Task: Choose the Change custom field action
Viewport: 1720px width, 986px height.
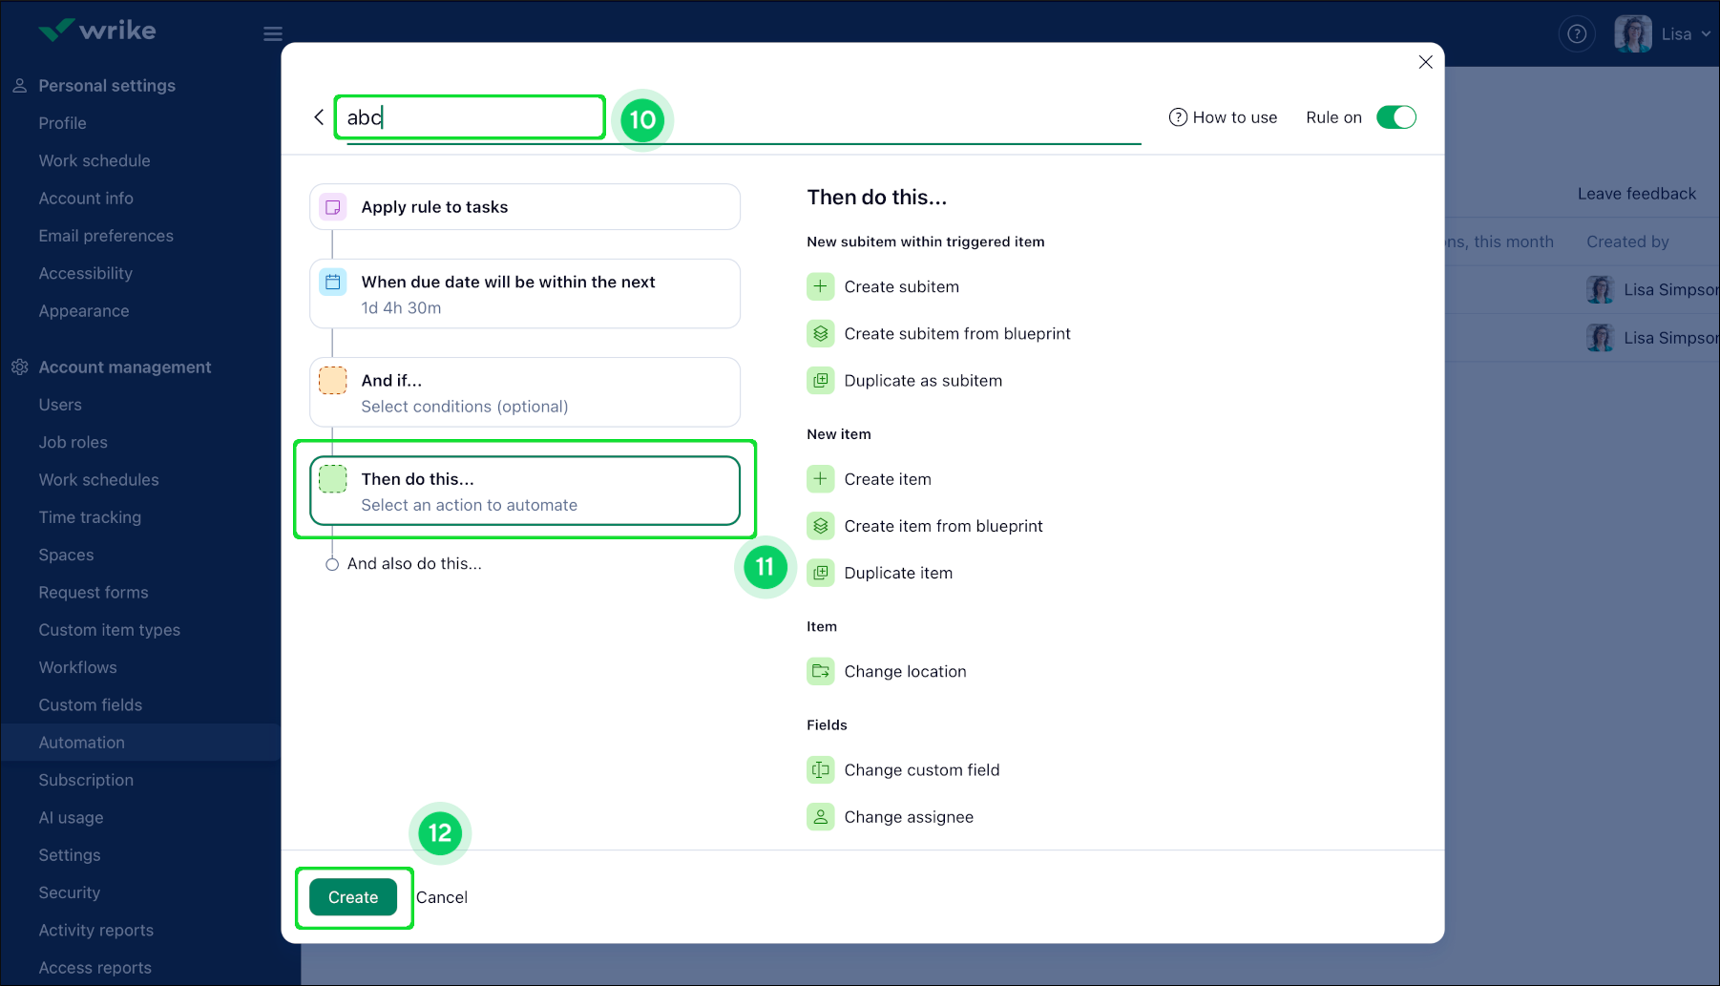Action: (922, 770)
